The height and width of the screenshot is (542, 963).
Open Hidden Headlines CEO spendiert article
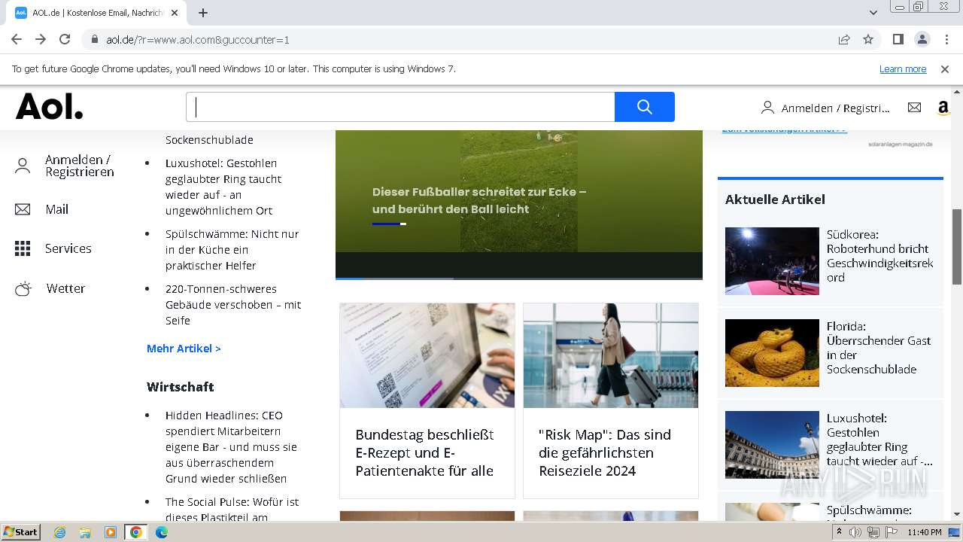(231, 447)
